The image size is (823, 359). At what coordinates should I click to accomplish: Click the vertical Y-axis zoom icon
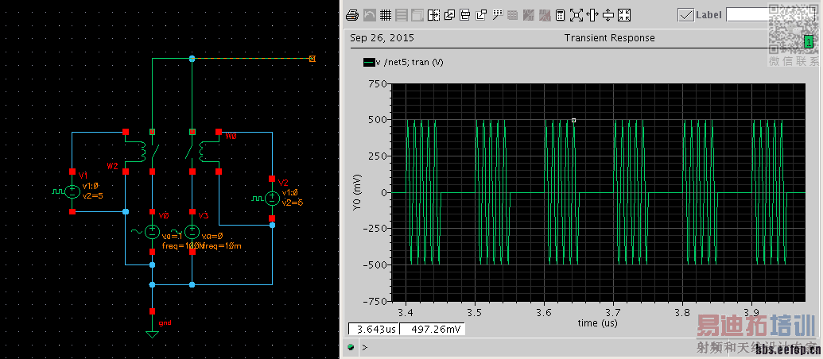(x=608, y=15)
